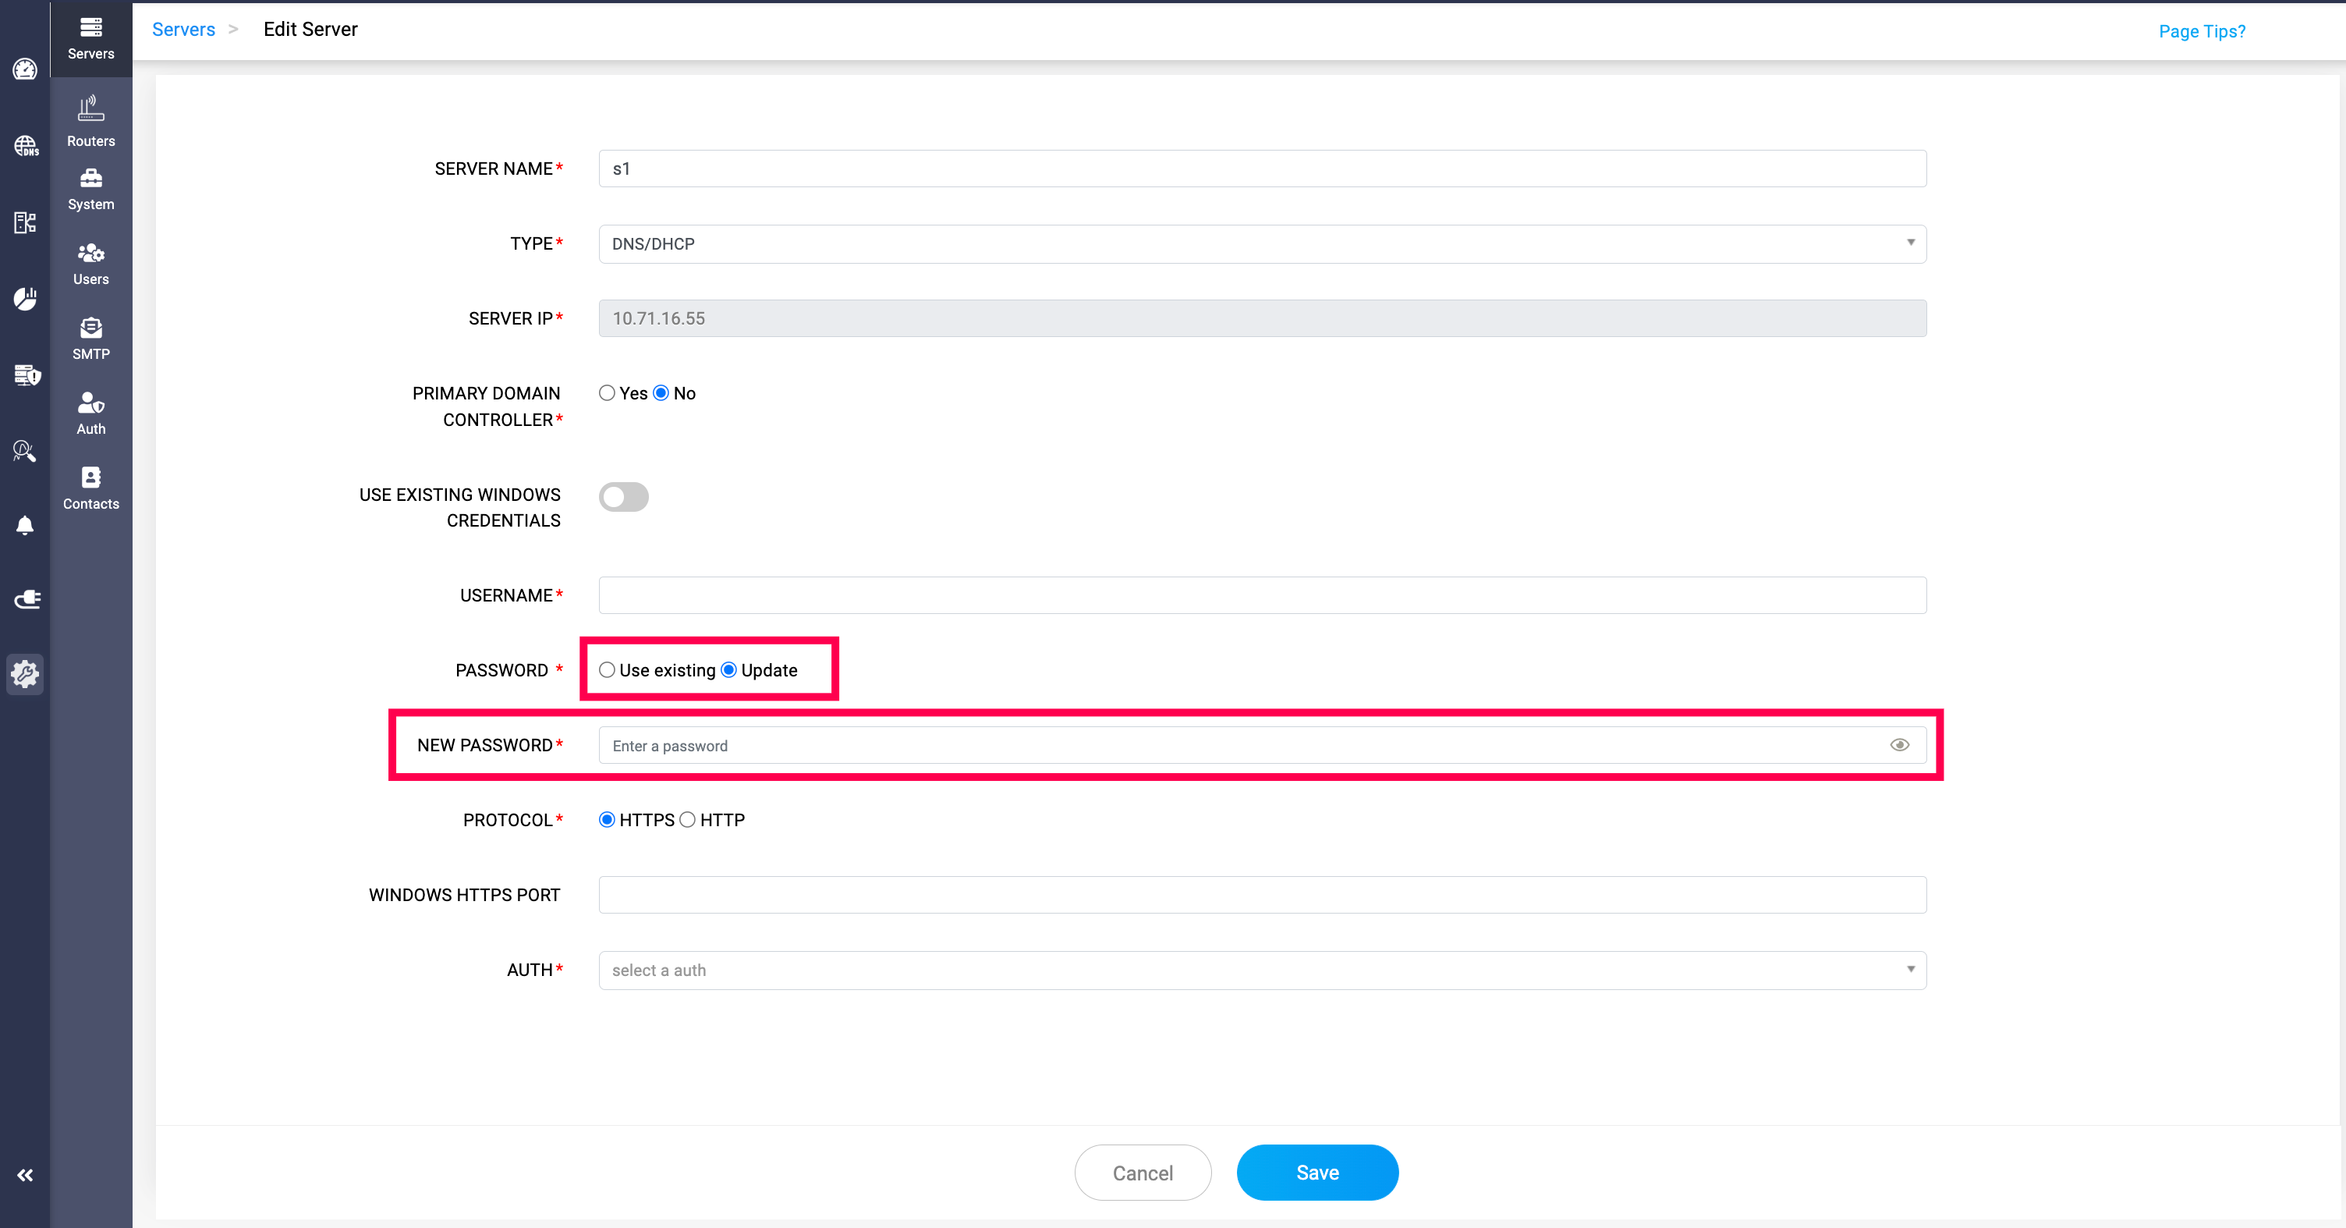Select Yes for Primary Domain Controller
The image size is (2346, 1228).
[x=608, y=392]
